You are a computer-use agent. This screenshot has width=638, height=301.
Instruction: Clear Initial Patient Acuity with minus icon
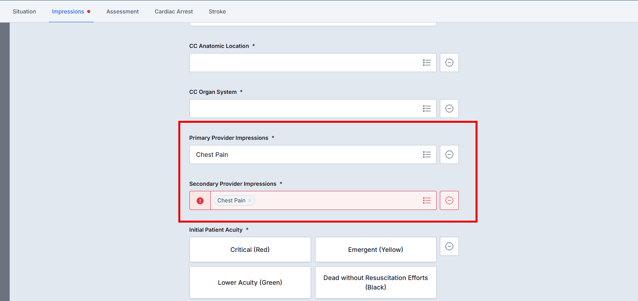pyautogui.click(x=449, y=246)
